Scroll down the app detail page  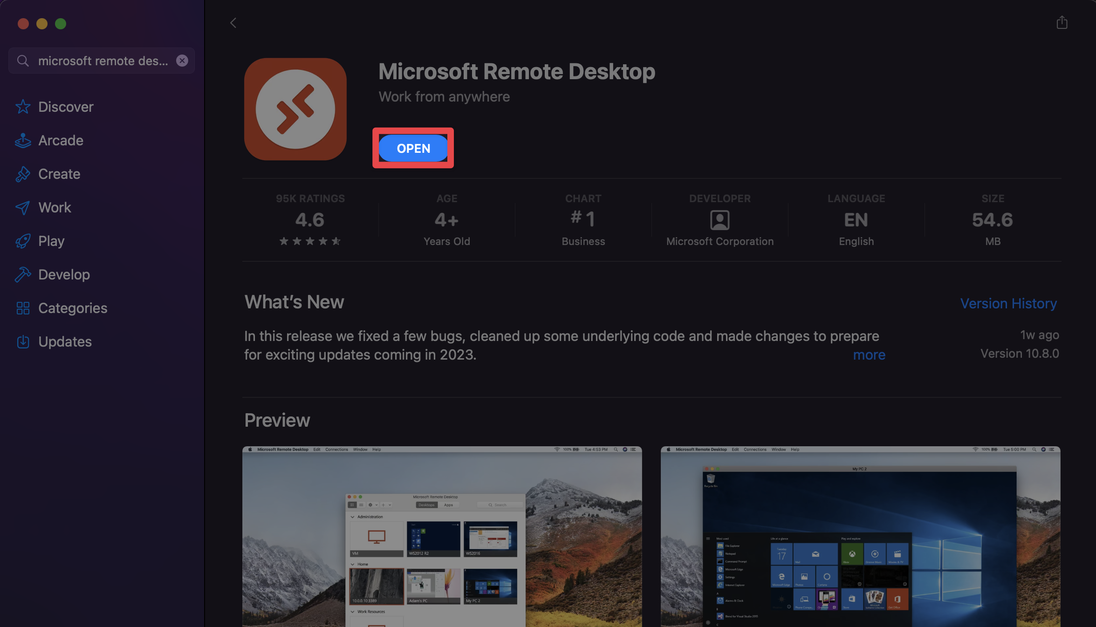pyautogui.click(x=650, y=376)
